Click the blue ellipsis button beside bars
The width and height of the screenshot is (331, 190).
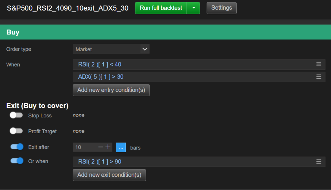point(121,147)
